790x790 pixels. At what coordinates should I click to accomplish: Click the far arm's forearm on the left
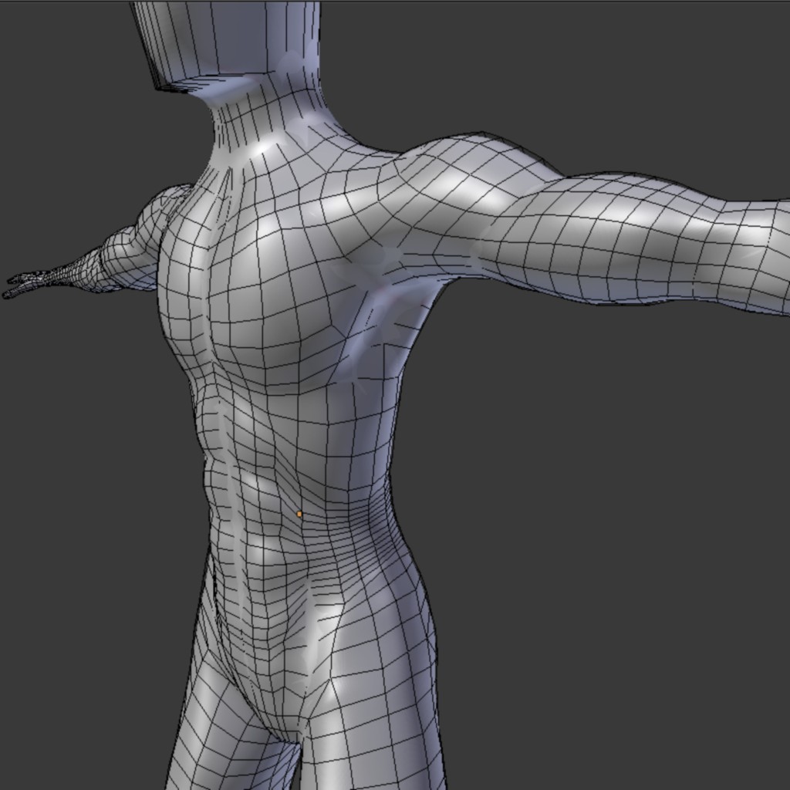point(93,266)
